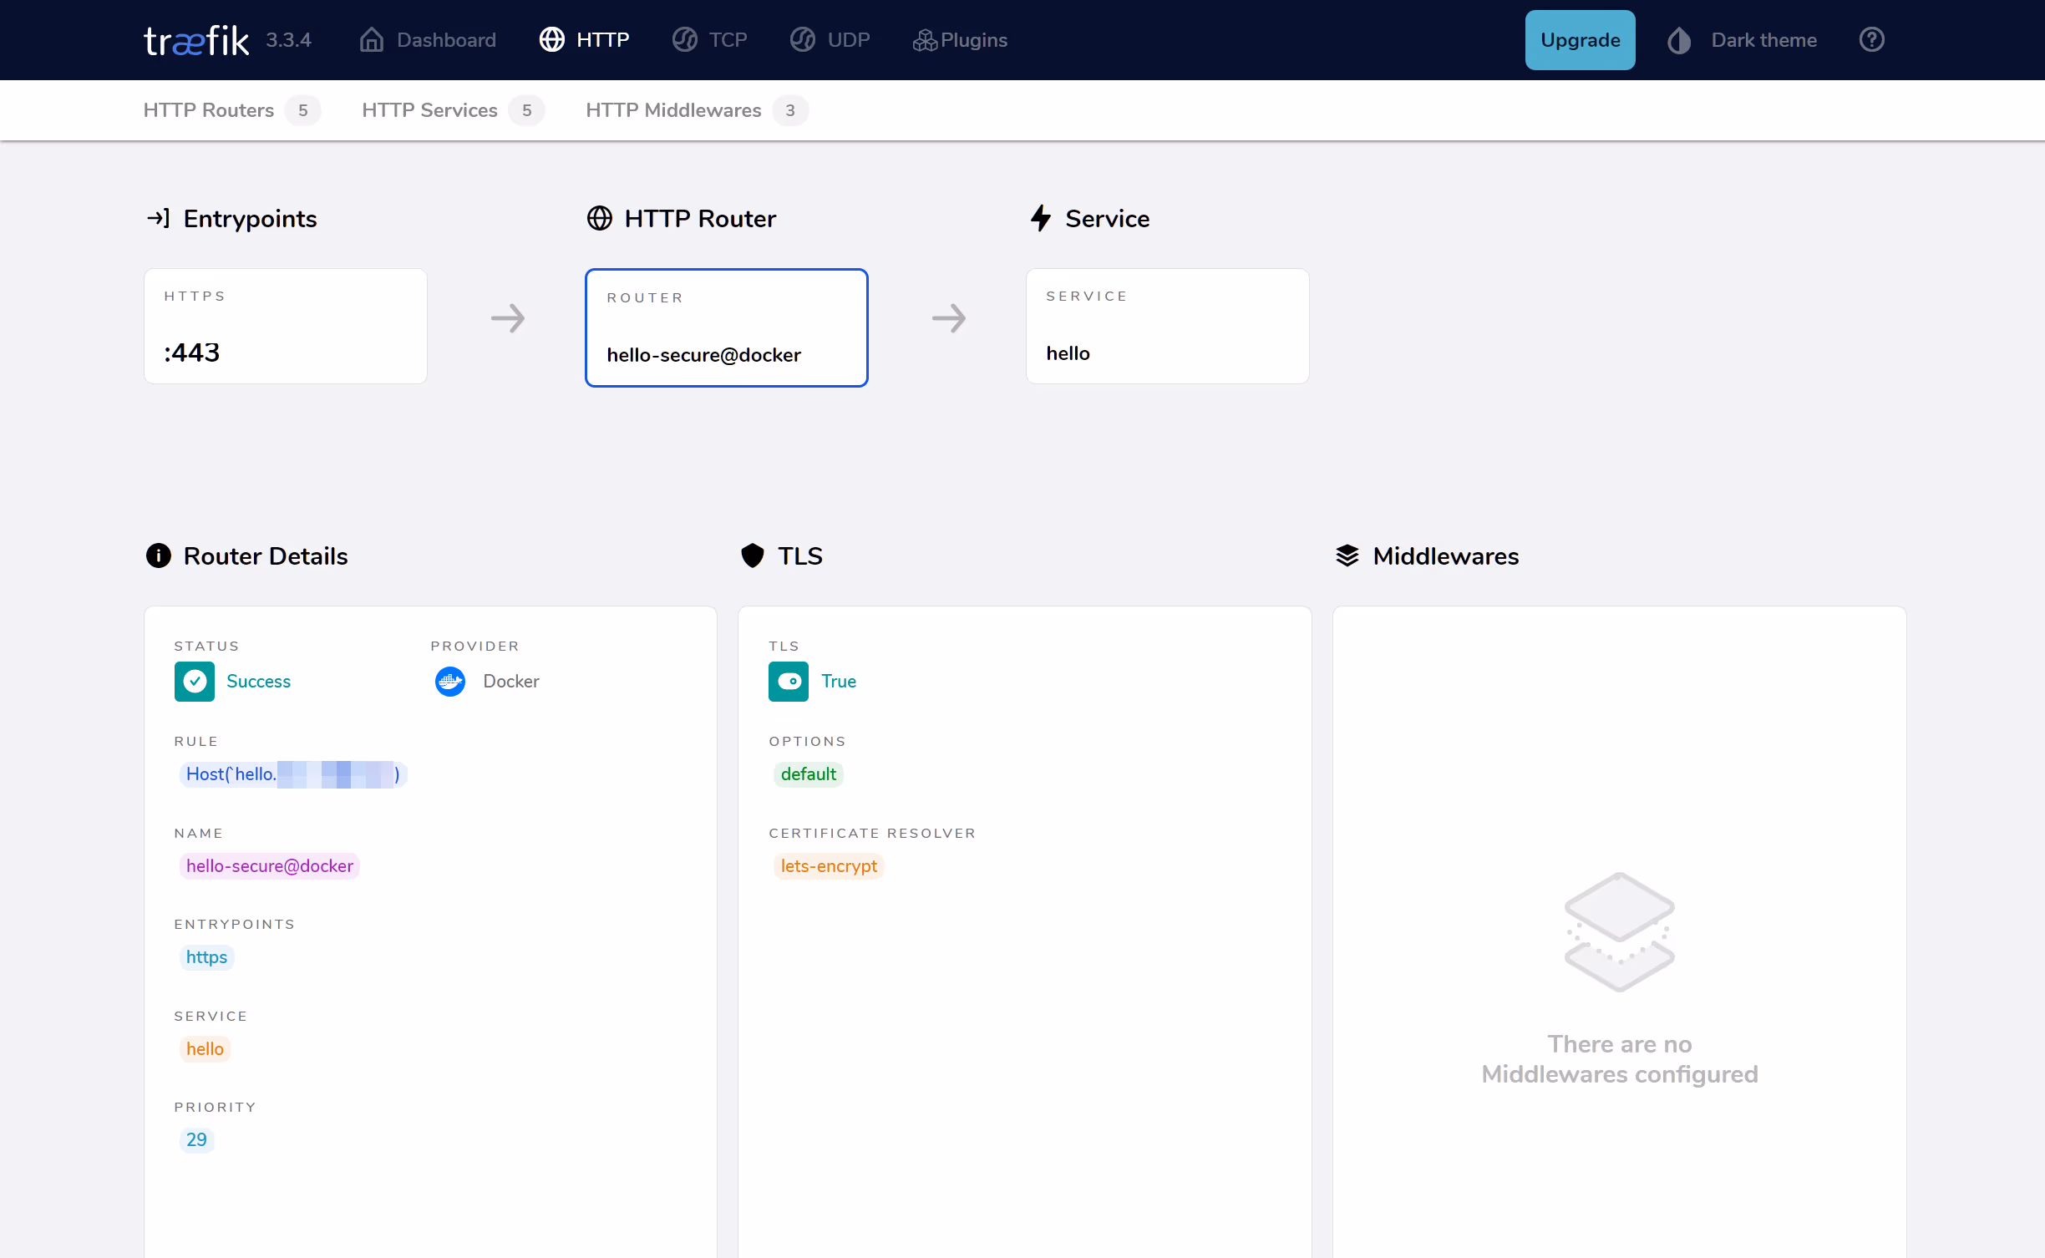
Task: Open the TCP section icon
Action: tap(684, 40)
